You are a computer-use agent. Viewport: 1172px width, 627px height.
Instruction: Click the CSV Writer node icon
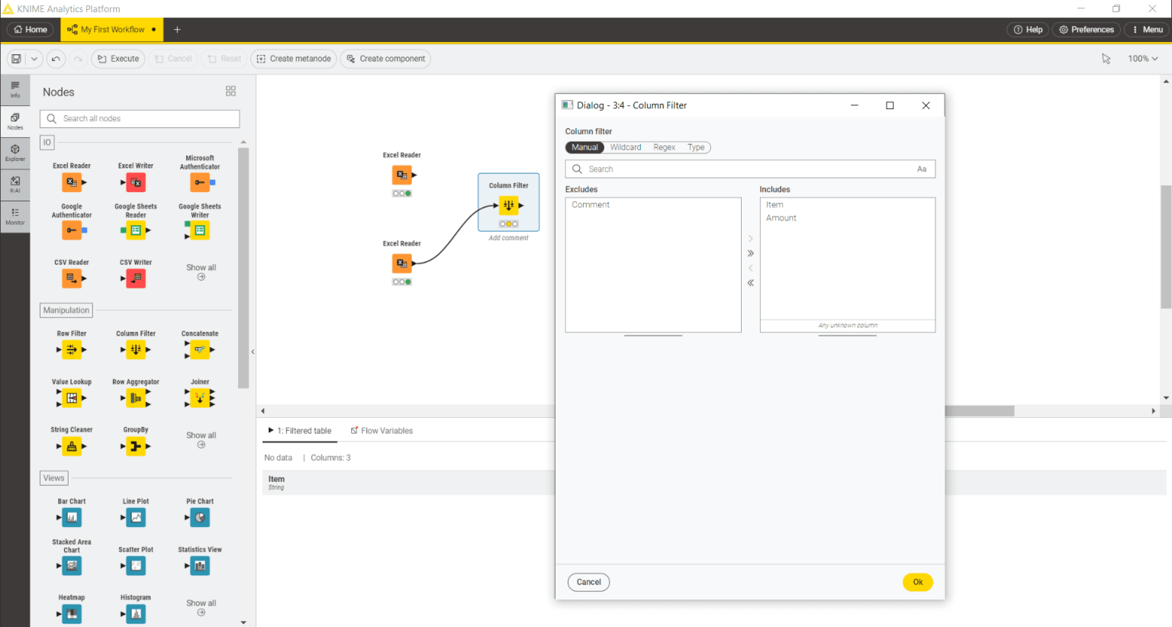click(136, 278)
